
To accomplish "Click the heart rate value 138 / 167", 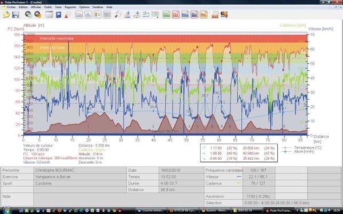I will [x=258, y=170].
